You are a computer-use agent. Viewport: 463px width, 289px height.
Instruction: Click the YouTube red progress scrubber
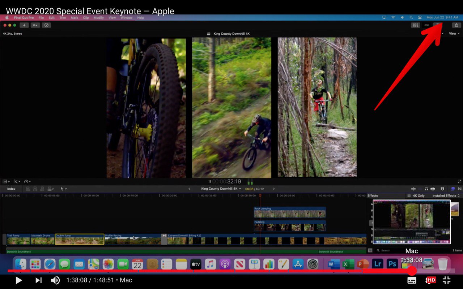point(412,271)
